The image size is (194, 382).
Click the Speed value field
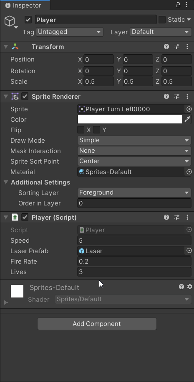coord(134,241)
